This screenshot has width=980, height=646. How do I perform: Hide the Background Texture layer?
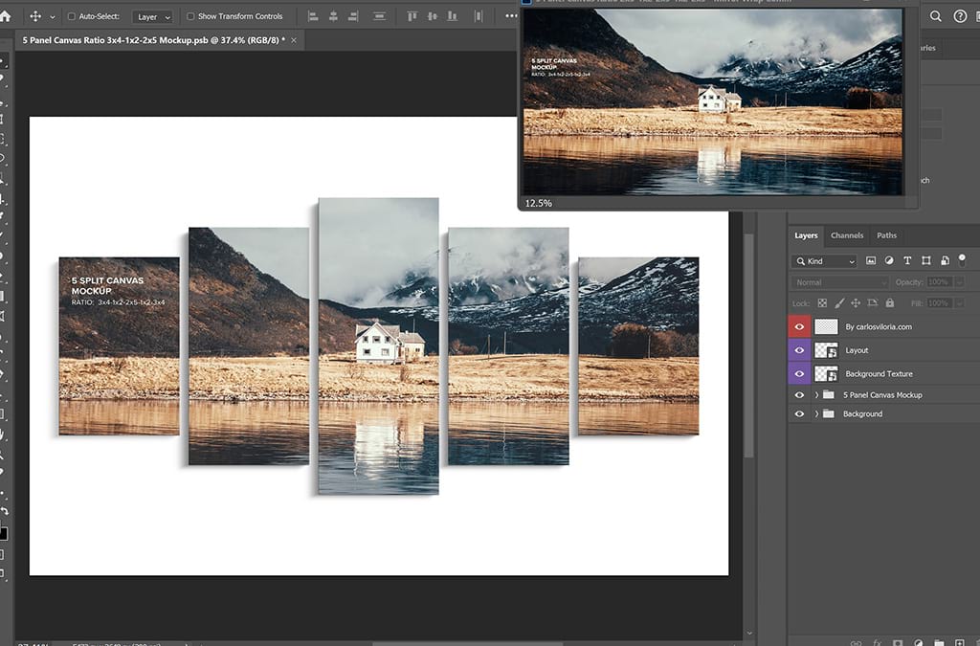coord(799,374)
